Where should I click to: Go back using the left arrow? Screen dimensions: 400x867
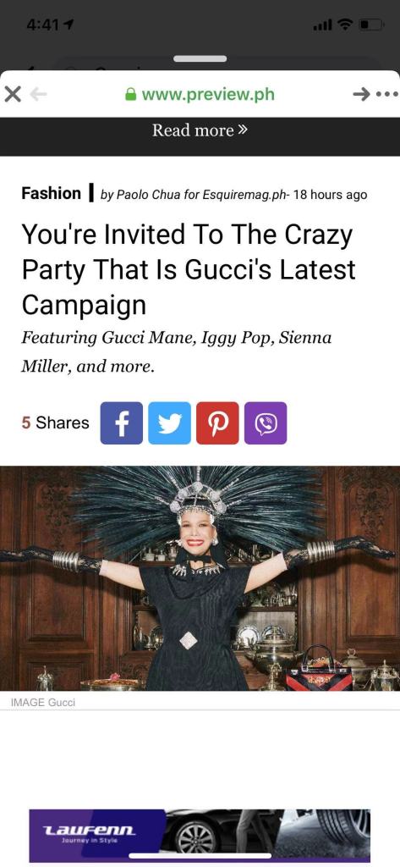[38, 95]
